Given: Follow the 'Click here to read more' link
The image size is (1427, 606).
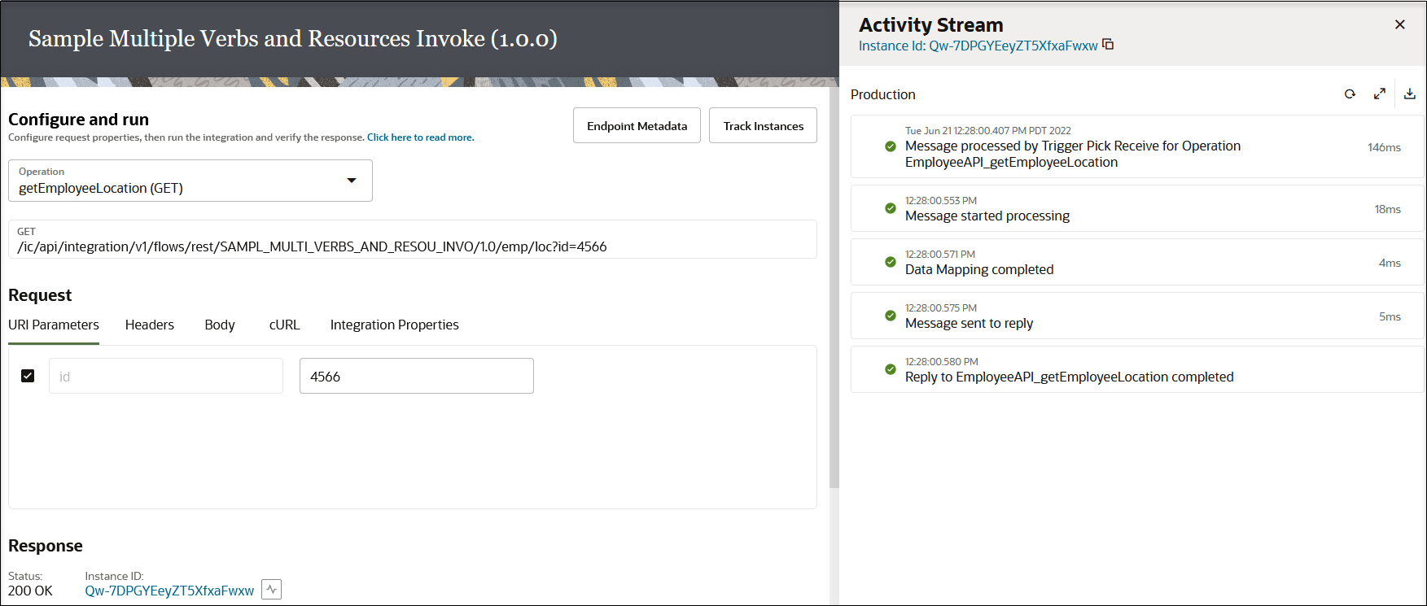Looking at the screenshot, I should click(x=420, y=137).
